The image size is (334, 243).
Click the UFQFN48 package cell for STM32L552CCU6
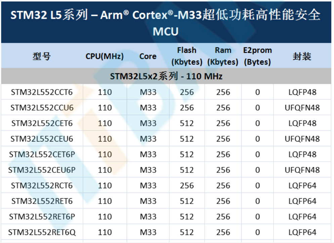[x=302, y=108]
